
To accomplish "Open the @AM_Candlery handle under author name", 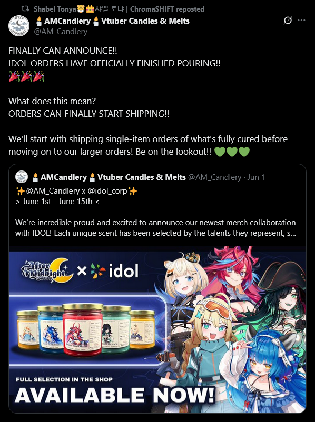I will (x=61, y=32).
